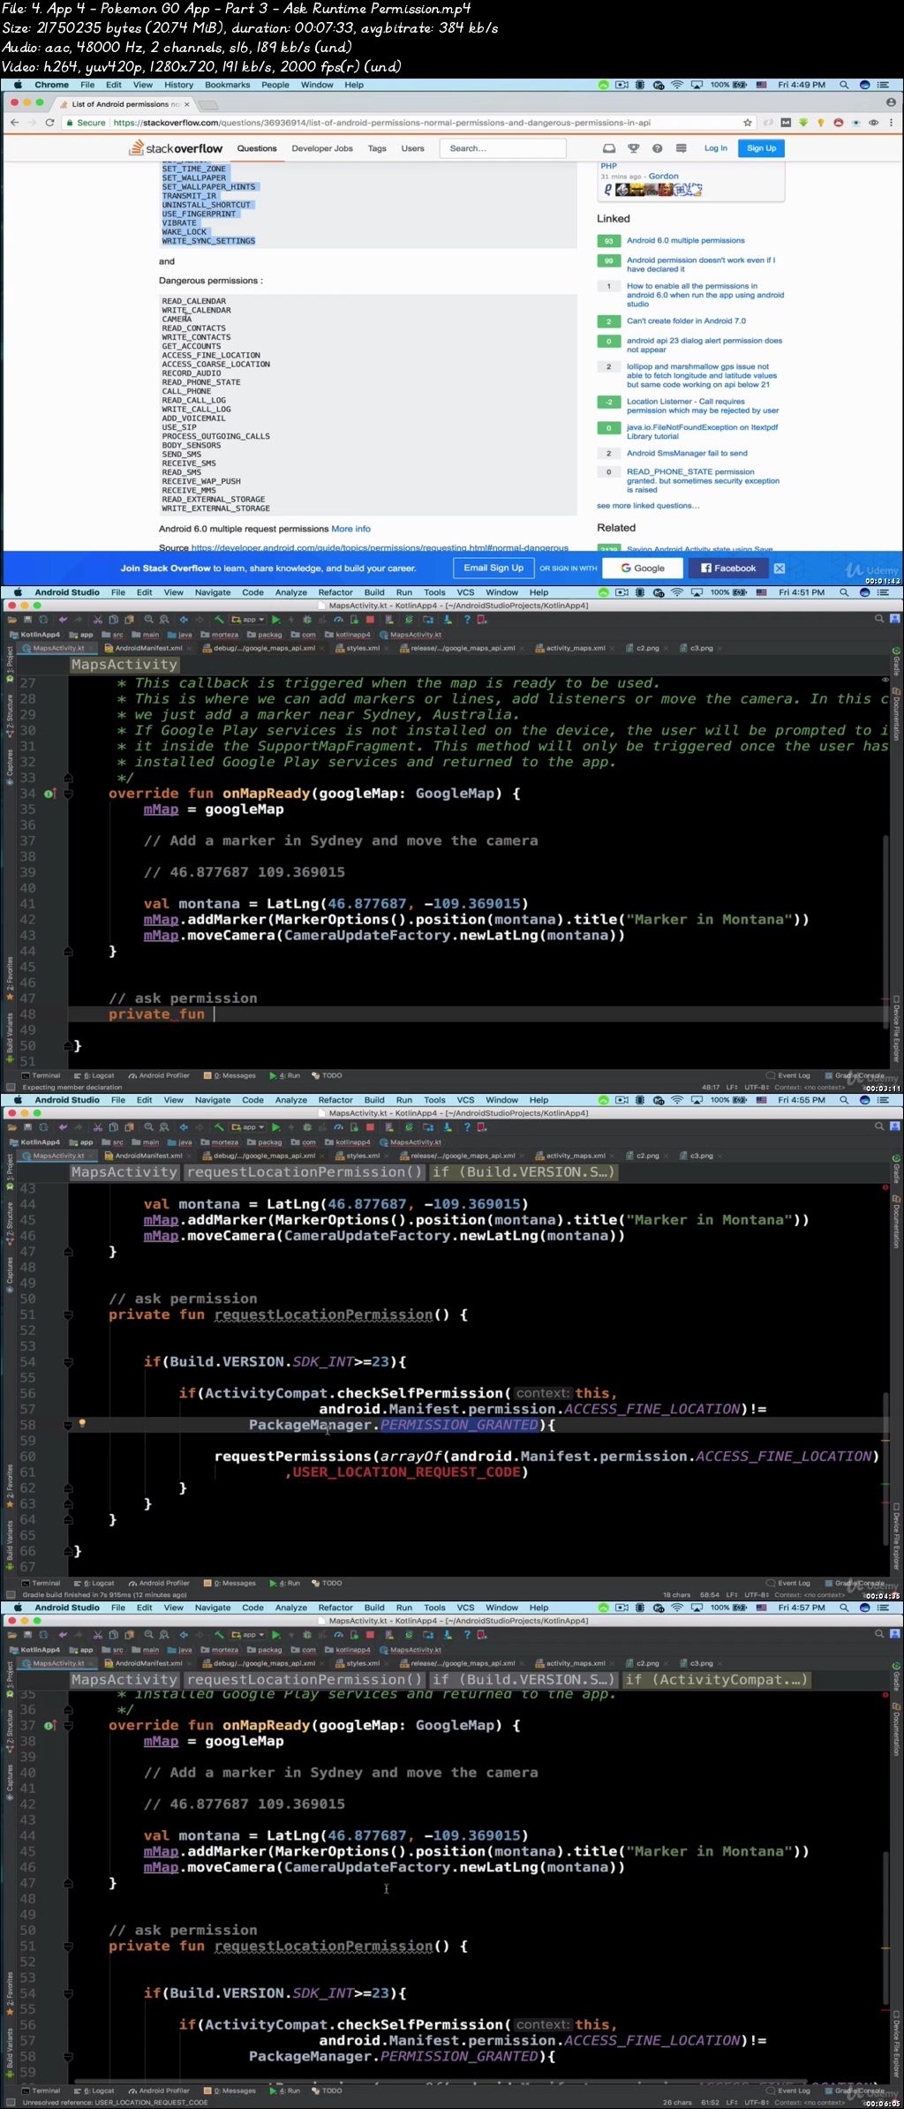Click Find magnifier in 4:55 PM Android Studio toolbar
The image size is (904, 2109).
click(148, 1127)
